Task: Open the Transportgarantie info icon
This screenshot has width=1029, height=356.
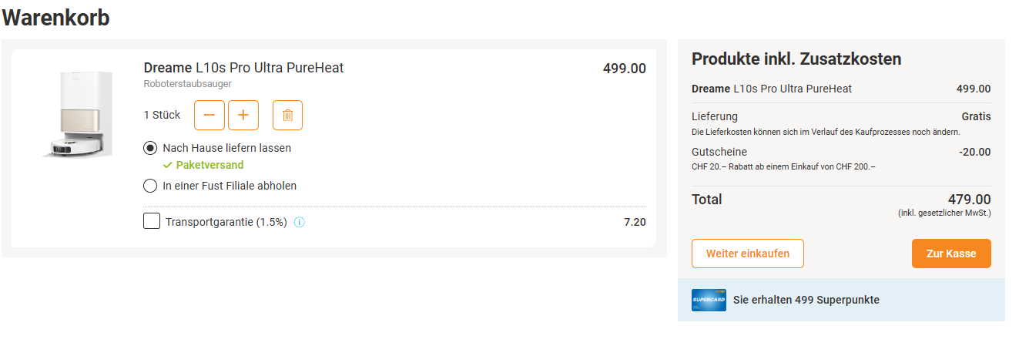Action: pyautogui.click(x=300, y=223)
